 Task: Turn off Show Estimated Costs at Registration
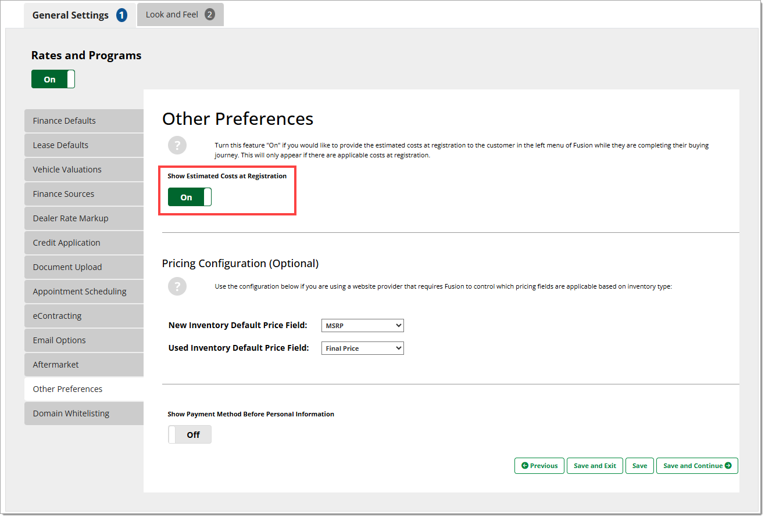(190, 197)
